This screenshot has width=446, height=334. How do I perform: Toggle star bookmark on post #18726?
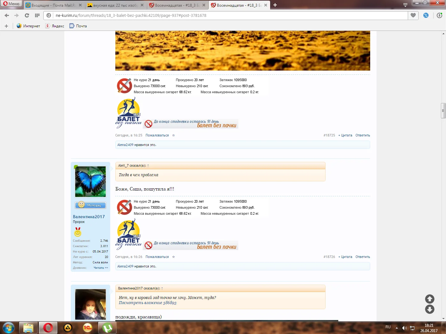tap(174, 257)
